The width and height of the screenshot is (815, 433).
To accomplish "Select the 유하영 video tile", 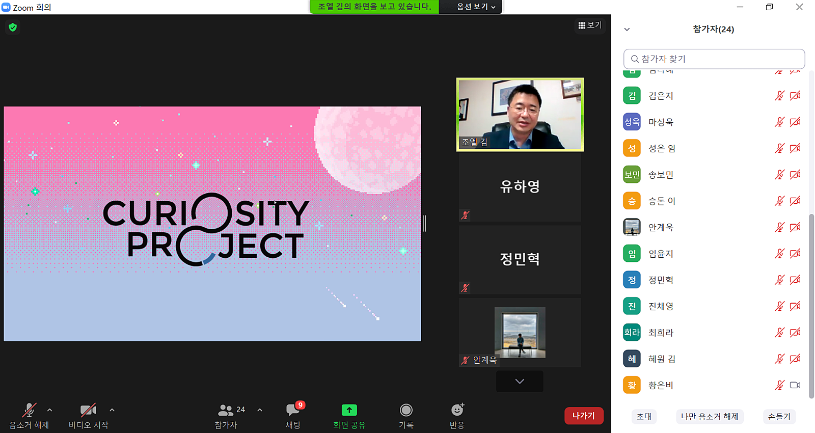I will 520,187.
